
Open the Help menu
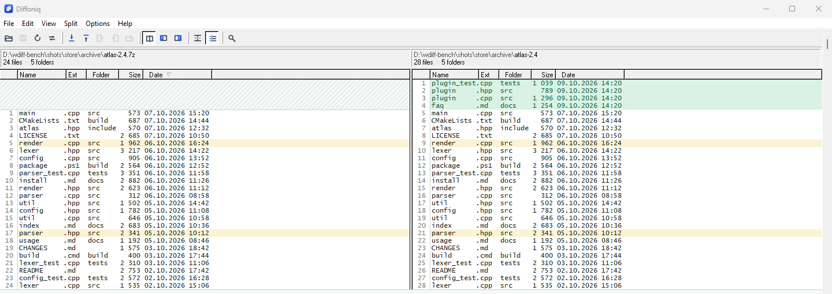[125, 24]
